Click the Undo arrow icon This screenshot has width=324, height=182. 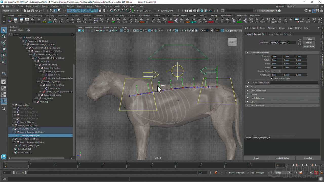coord(36,11)
